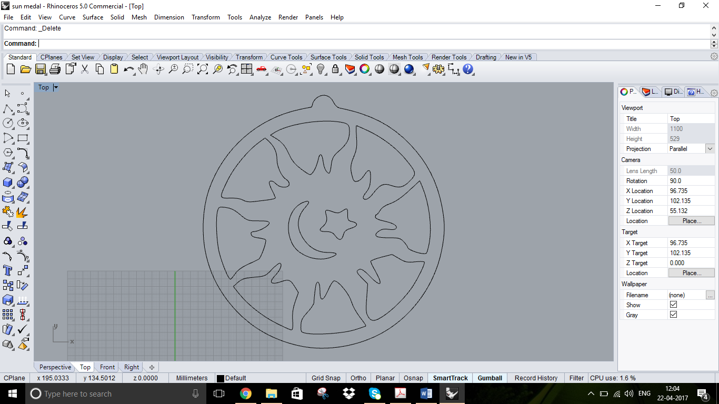Viewport: 719px width, 404px height.
Task: Toggle the Wallpaper Show checkbox
Action: (x=673, y=305)
